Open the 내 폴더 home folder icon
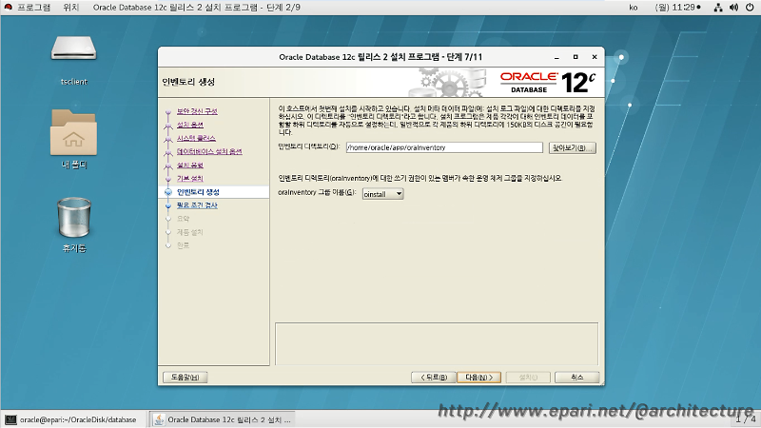 (x=74, y=132)
